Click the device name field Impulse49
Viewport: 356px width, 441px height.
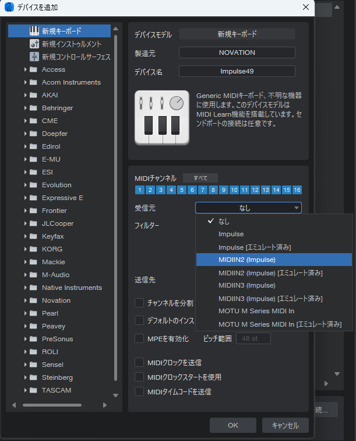pyautogui.click(x=237, y=71)
